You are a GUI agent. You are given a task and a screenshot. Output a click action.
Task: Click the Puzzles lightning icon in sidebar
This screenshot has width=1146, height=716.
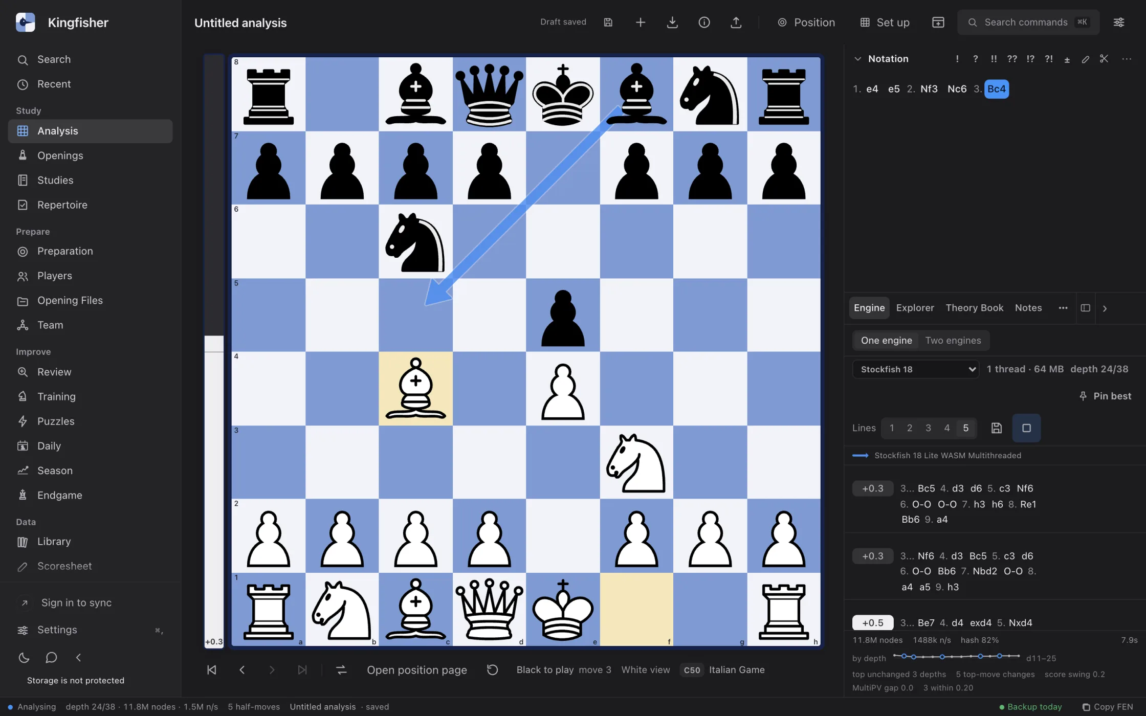23,421
